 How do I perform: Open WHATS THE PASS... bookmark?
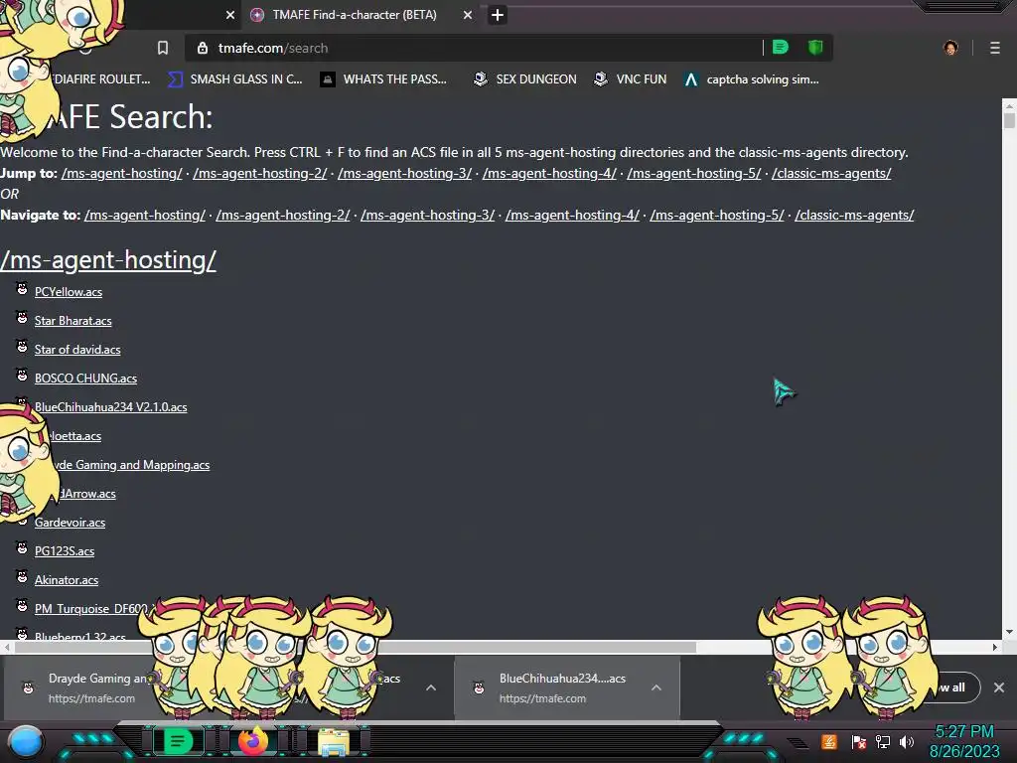384,79
